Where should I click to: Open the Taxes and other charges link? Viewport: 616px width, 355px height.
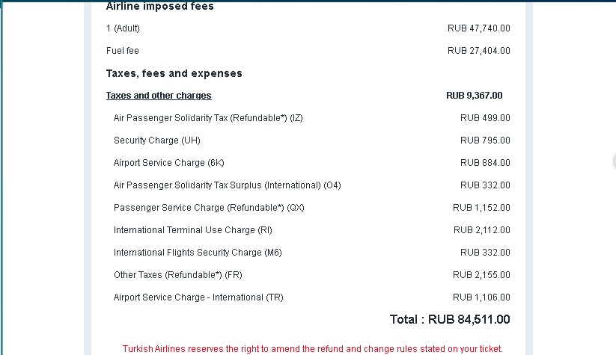point(159,96)
